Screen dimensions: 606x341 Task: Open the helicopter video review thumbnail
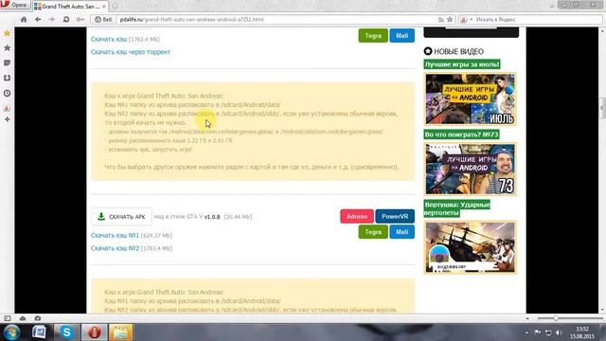click(x=470, y=247)
